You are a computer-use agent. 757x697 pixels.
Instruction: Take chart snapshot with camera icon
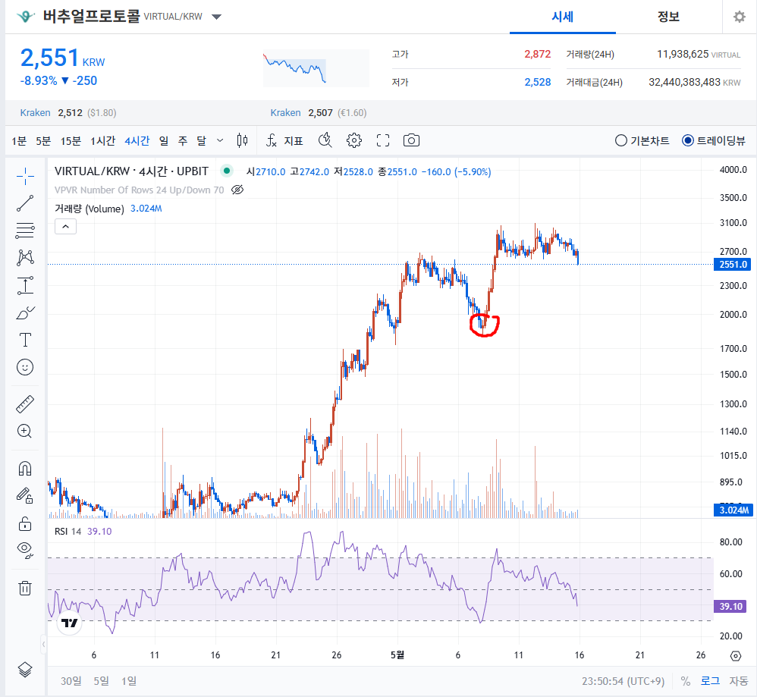tap(411, 140)
